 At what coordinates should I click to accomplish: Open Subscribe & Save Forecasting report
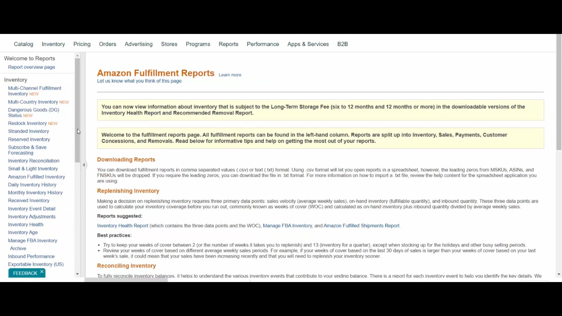pos(27,150)
